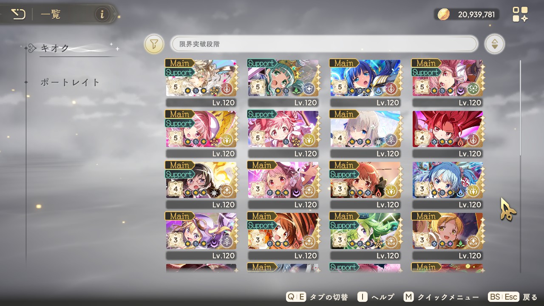Viewport: 544px width, 306px height.
Task: Open the info help icon
Action: click(102, 14)
